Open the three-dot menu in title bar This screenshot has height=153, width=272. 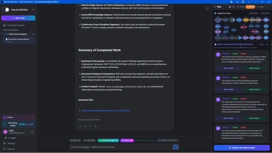tap(249, 2)
